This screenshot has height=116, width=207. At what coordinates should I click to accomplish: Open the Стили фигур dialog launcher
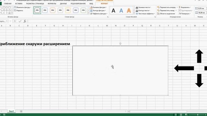coord(108,17)
